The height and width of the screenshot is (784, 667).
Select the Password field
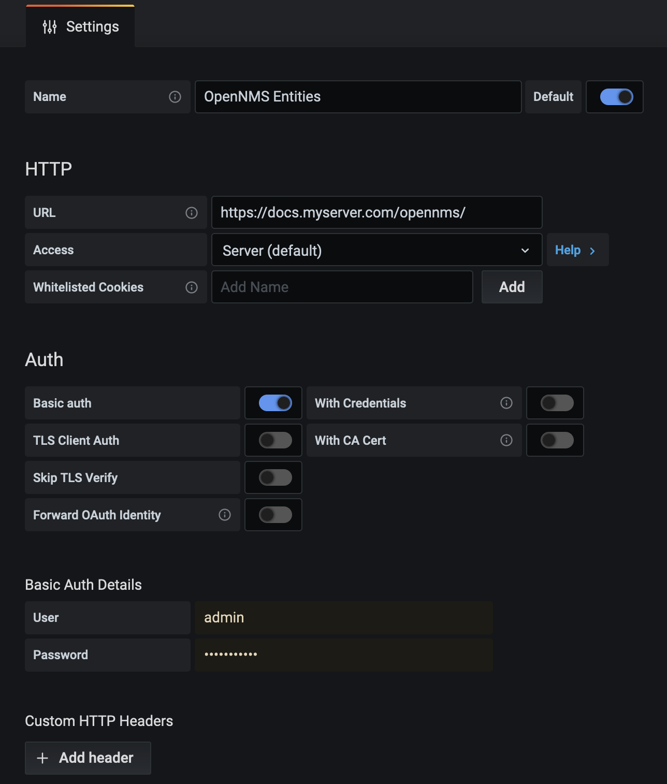click(x=343, y=655)
